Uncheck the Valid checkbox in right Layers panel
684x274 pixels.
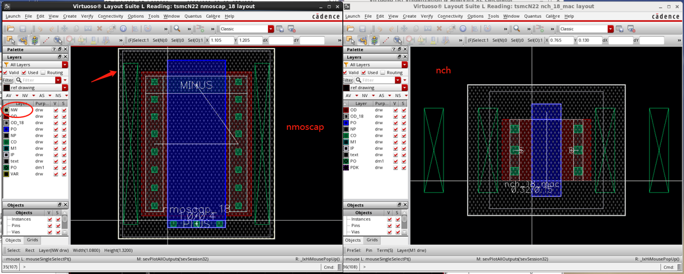pos(345,73)
